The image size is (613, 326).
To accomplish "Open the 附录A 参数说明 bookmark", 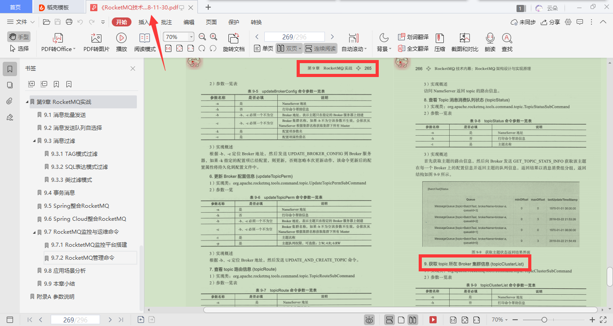I will point(55,296).
